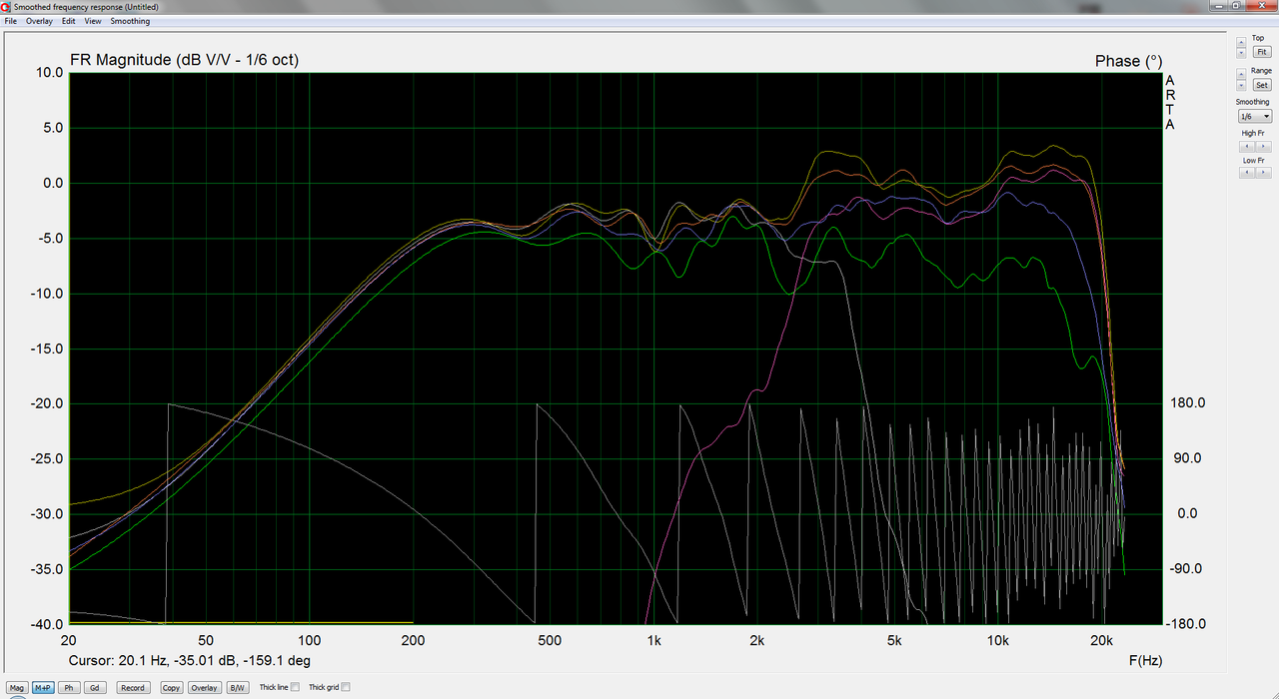Click the 1k frequency axis label
This screenshot has width=1279, height=699.
(653, 640)
